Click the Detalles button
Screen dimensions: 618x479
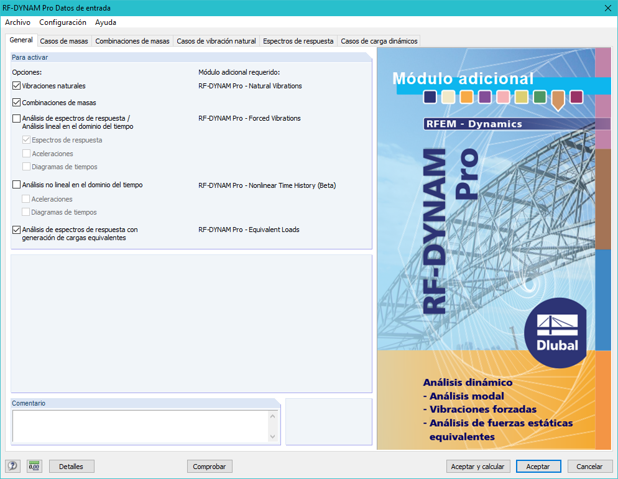pos(71,467)
